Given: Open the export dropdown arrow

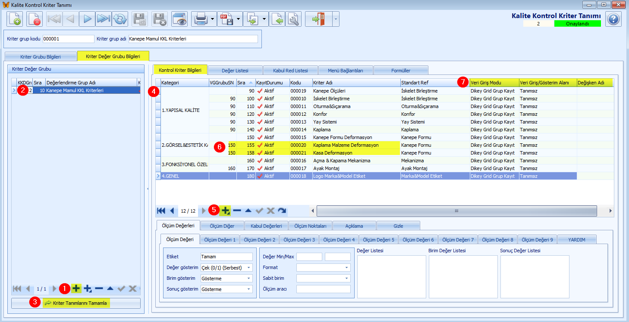Looking at the screenshot, I should (264, 19).
